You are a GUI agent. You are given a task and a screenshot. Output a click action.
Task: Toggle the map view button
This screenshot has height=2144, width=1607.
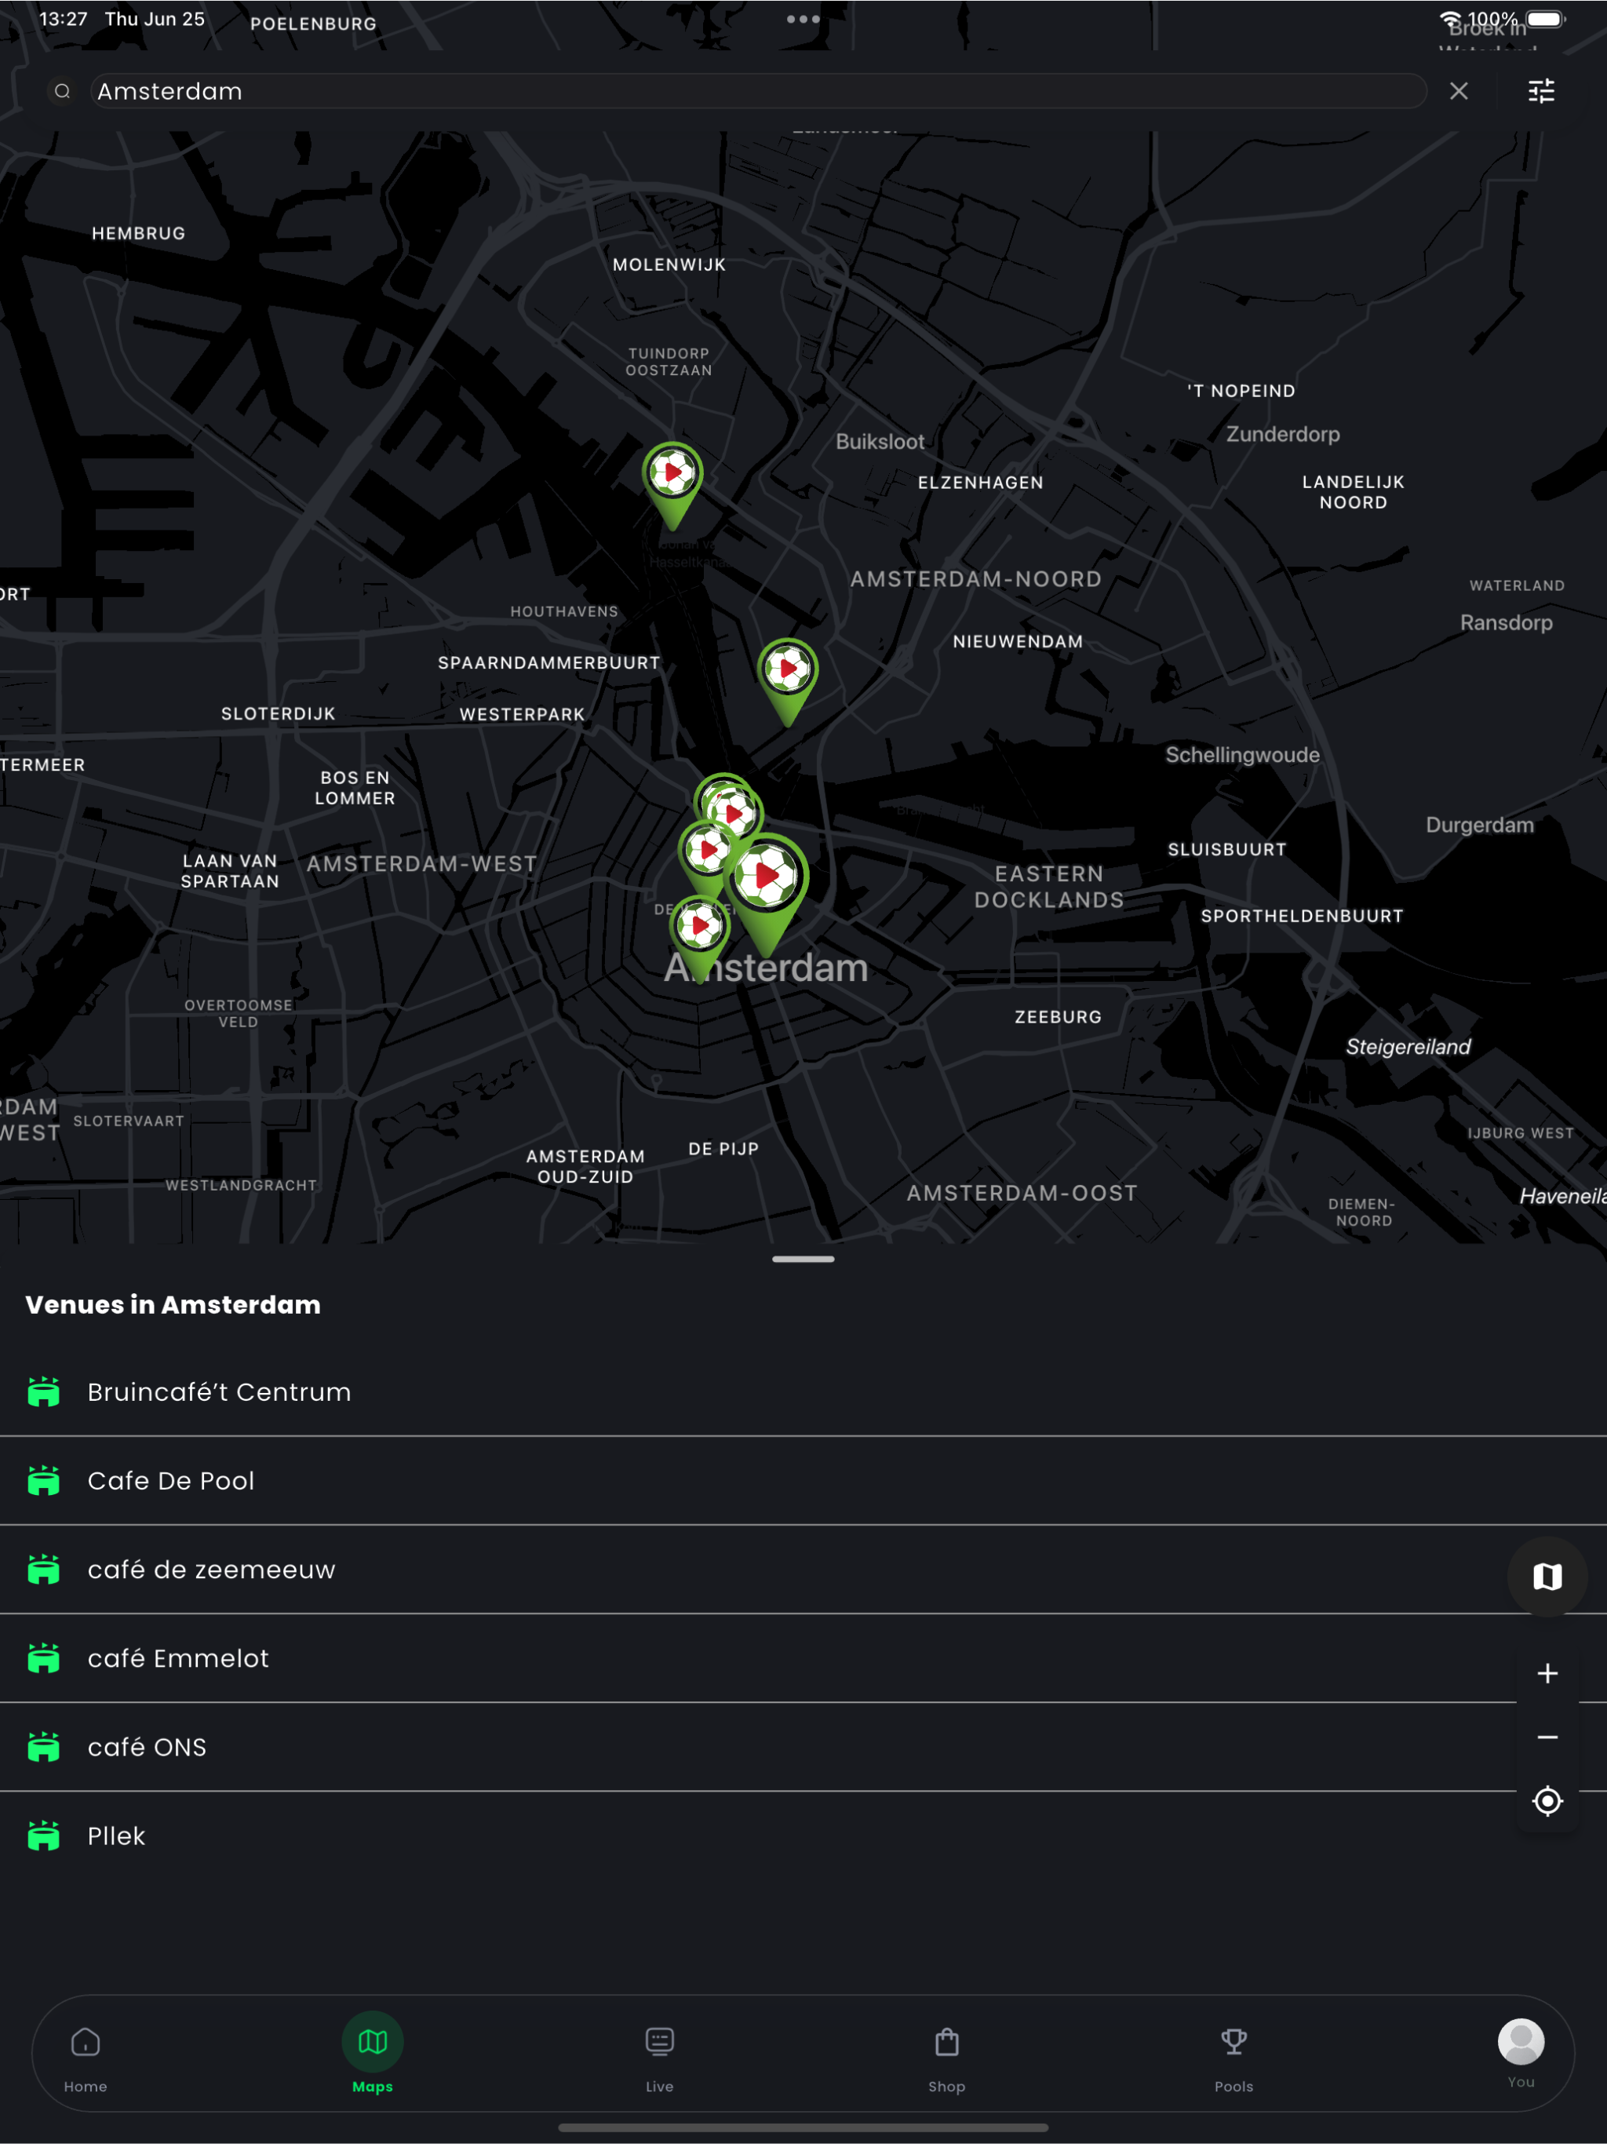tap(1548, 1577)
